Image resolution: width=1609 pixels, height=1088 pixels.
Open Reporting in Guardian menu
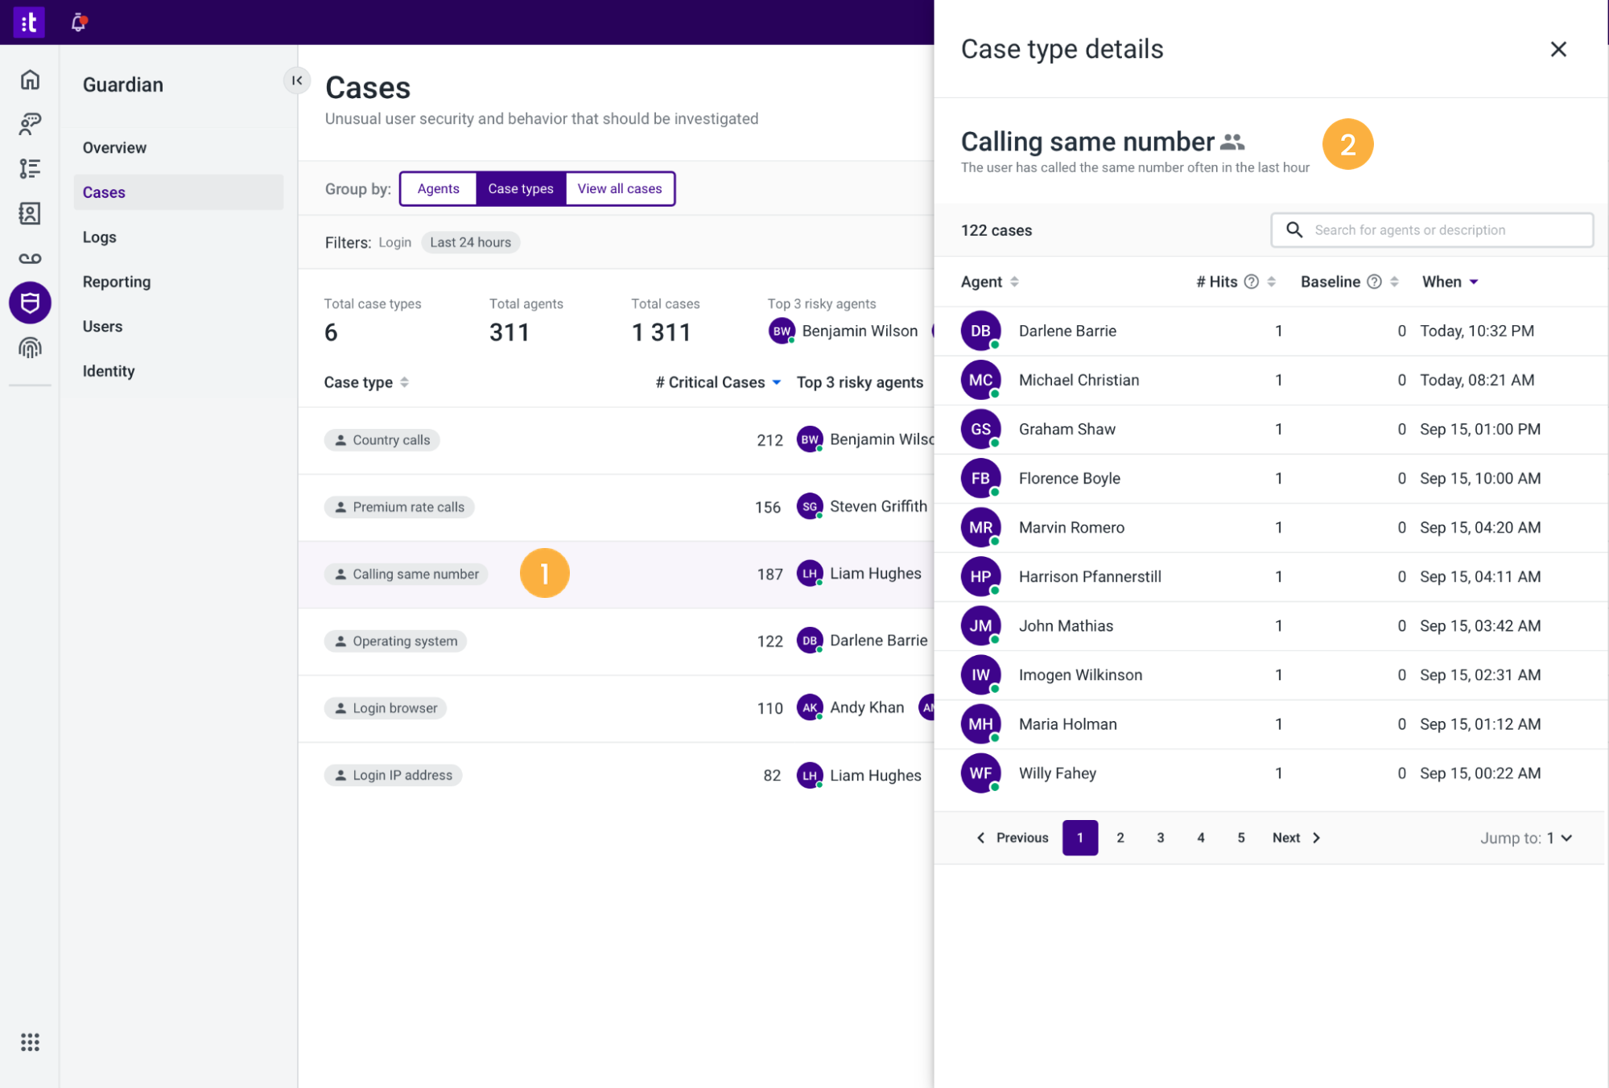[117, 282]
